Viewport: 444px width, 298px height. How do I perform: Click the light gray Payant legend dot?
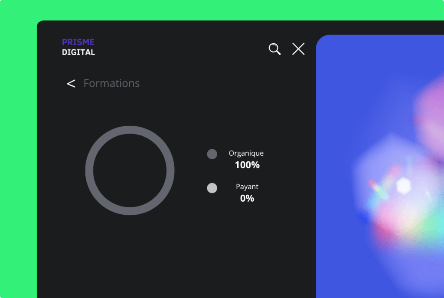click(212, 188)
